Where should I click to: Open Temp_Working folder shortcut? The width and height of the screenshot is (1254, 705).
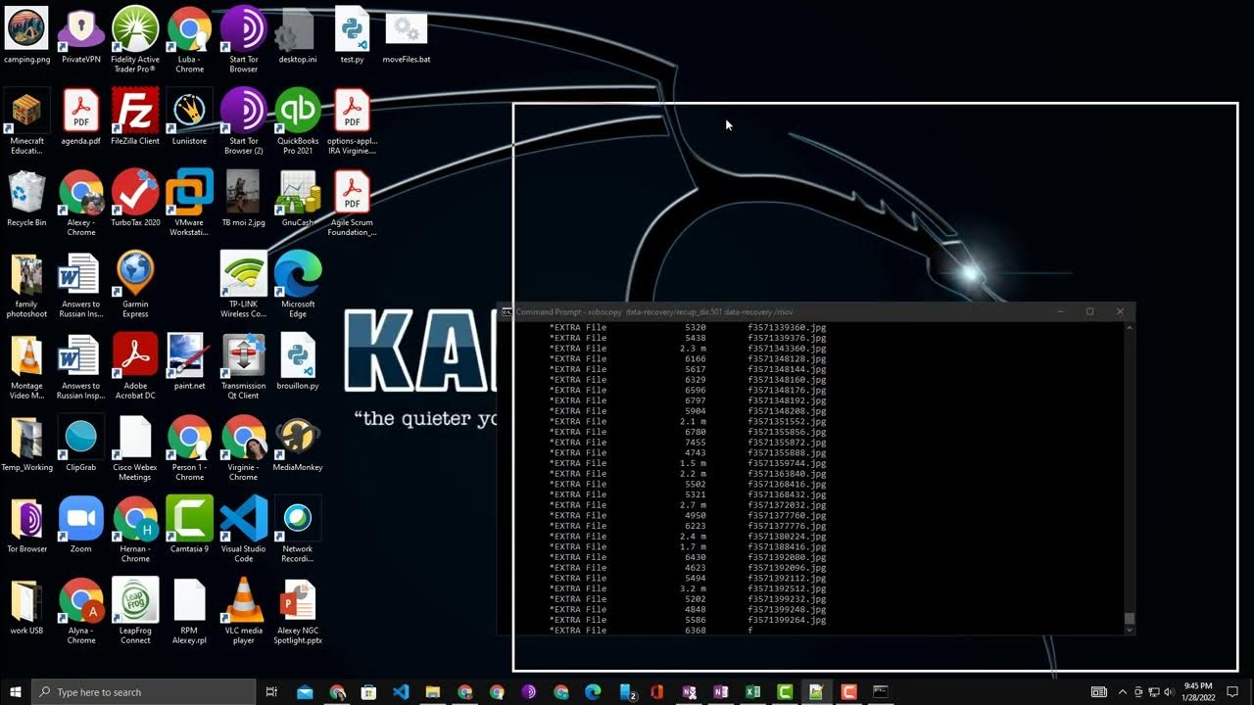26,445
